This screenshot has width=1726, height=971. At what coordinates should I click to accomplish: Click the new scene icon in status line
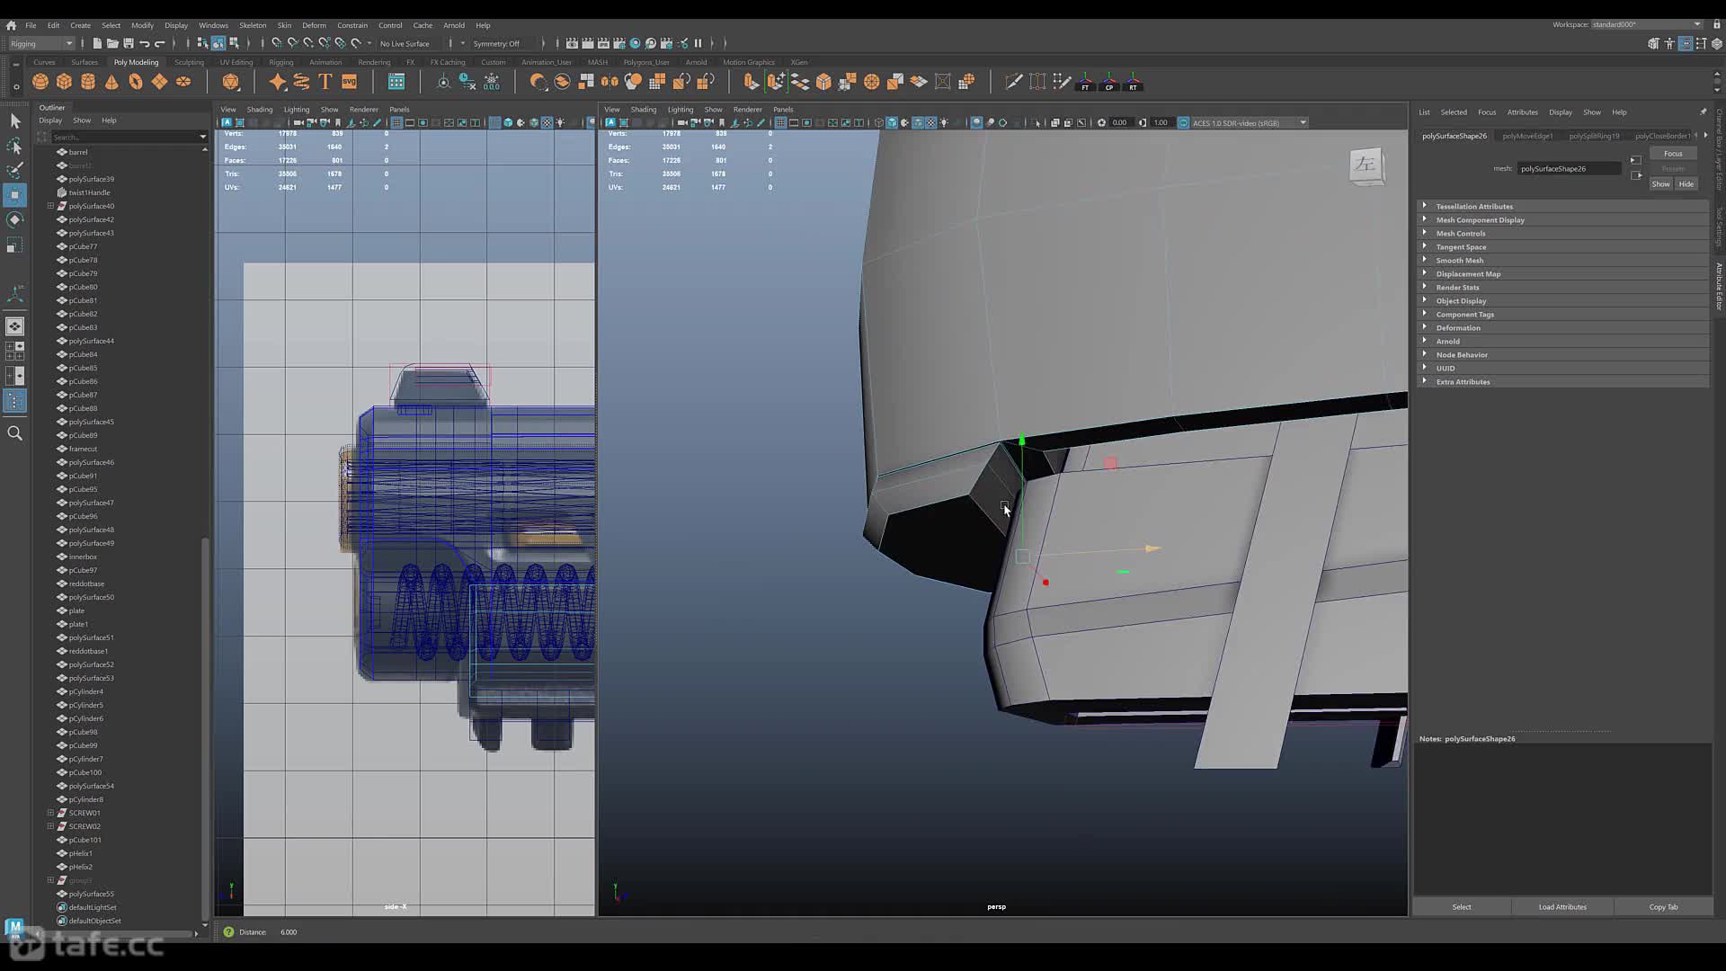coord(97,43)
